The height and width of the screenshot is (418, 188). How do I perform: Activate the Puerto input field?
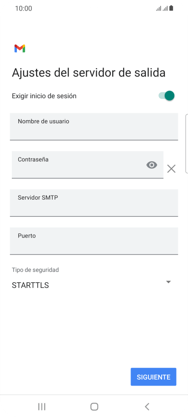click(x=94, y=241)
